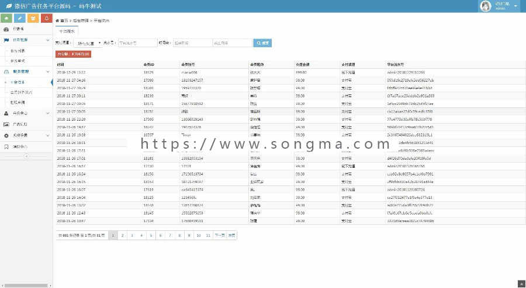
Task: Click the member center person icon
Action: 6,114
